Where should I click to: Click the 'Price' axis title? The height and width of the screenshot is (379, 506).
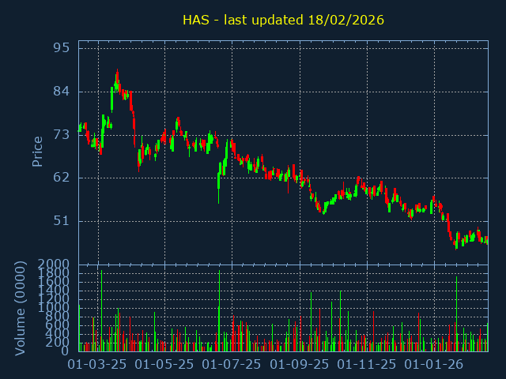(x=37, y=152)
